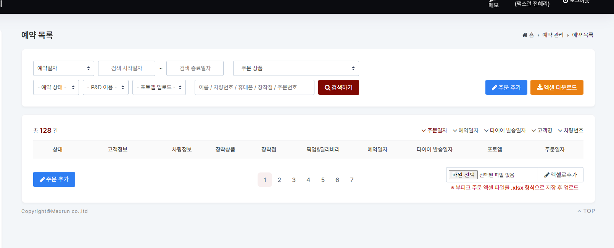Click the bottom-left 주문 추가 button
Viewport: 614px width, 248px height.
pyautogui.click(x=54, y=179)
